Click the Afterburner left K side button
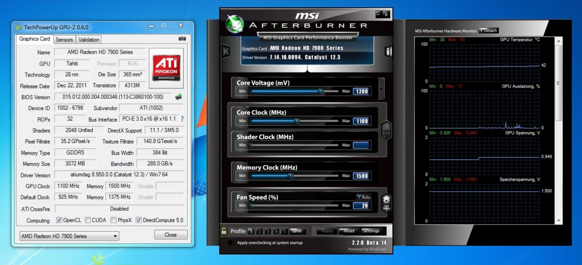 (x=226, y=51)
